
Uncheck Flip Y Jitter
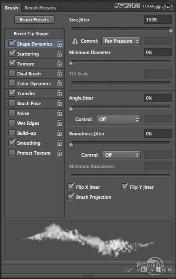point(125,187)
